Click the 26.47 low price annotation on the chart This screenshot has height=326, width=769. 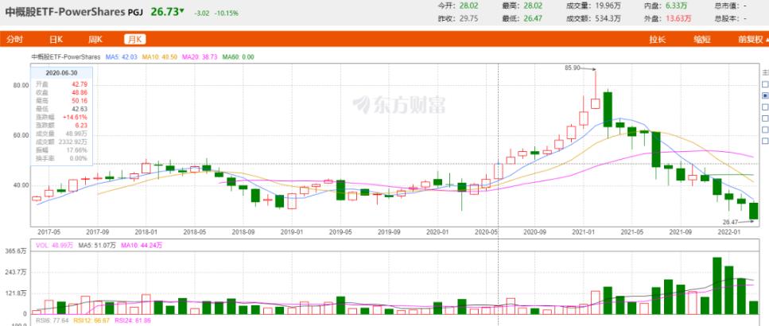coord(732,222)
